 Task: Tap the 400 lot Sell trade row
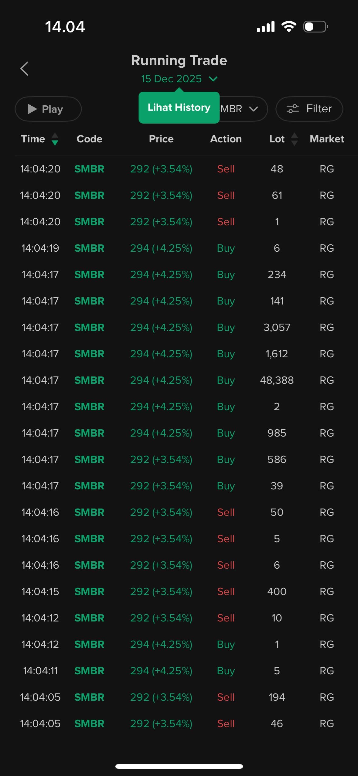pyautogui.click(x=179, y=591)
